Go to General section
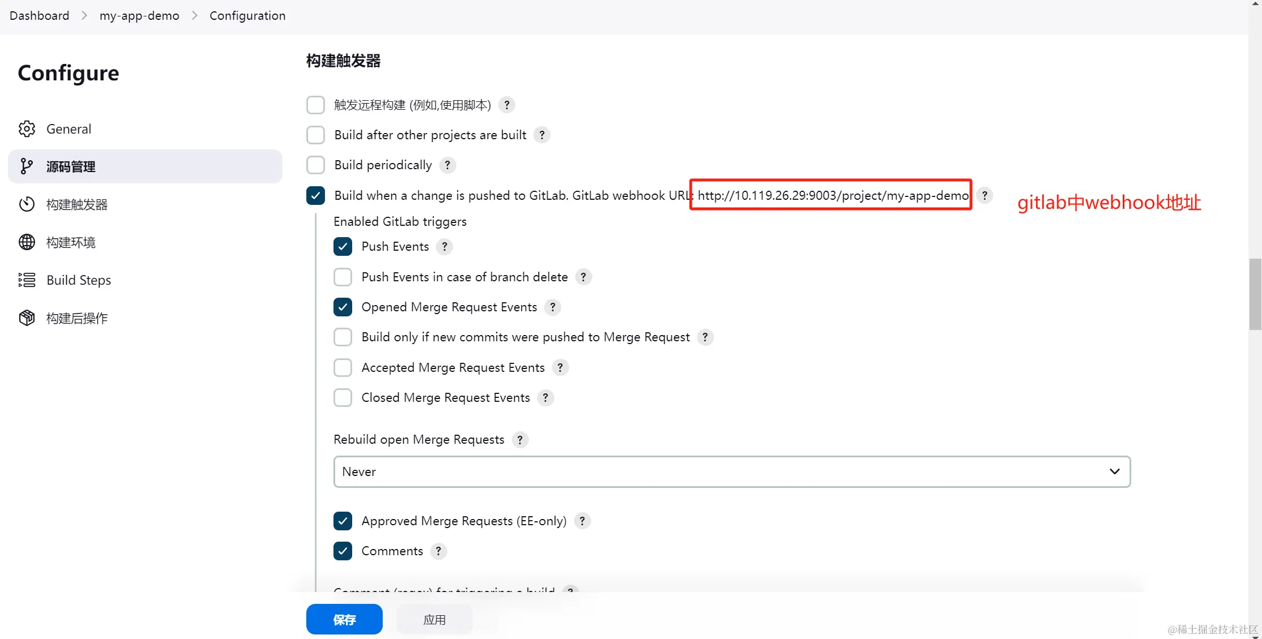 145,129
